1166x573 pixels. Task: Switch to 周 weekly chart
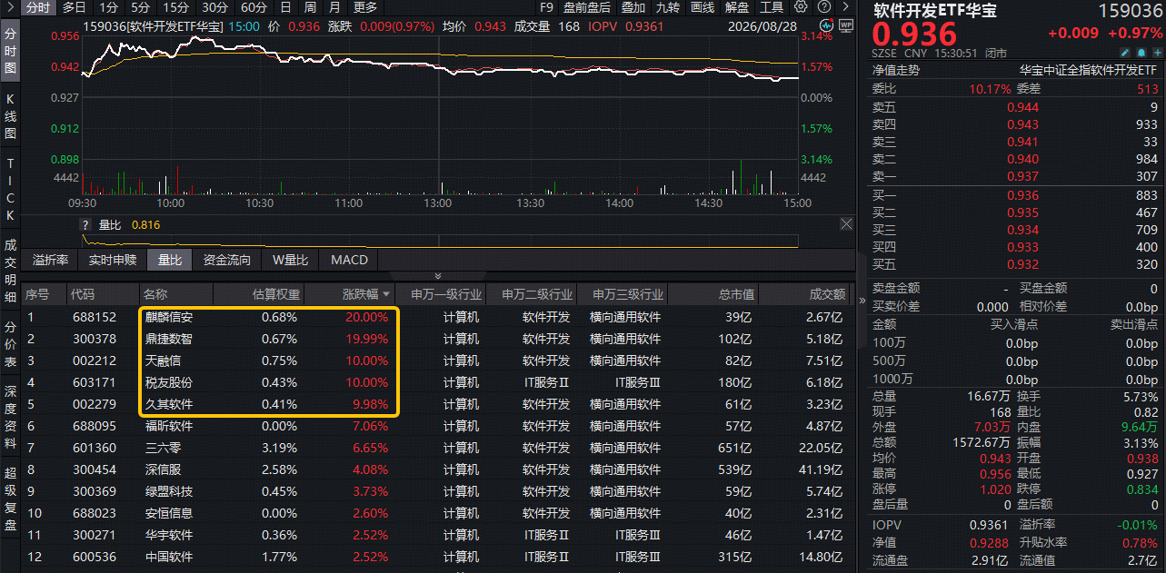310,7
